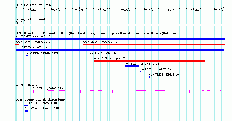Click the 73070k ruler tick label
This screenshot has width=232, height=121.
[x=149, y=10]
